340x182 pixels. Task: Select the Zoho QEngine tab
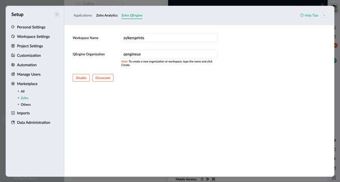click(x=132, y=15)
